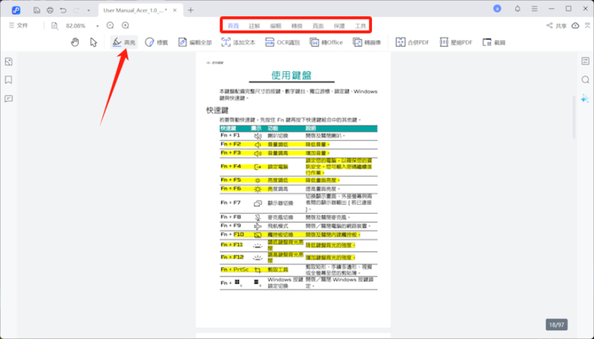Image resolution: width=594 pixels, height=339 pixels.
Task: Close the User Manual_Acer tab
Action: tap(174, 10)
